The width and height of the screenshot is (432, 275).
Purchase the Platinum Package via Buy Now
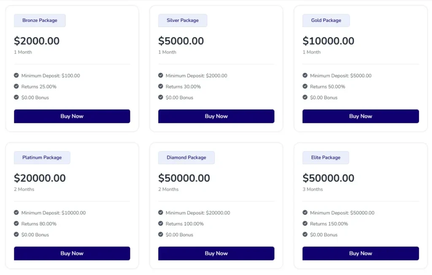72,254
